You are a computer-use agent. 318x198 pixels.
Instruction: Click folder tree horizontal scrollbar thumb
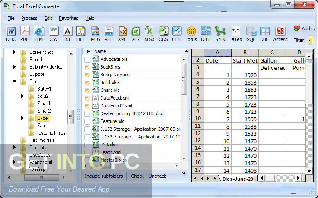click(x=41, y=177)
